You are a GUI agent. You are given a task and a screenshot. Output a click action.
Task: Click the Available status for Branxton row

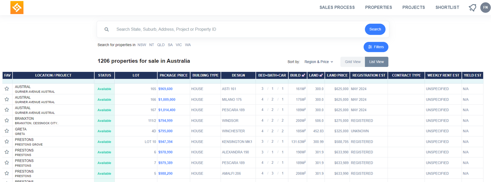pos(105,121)
